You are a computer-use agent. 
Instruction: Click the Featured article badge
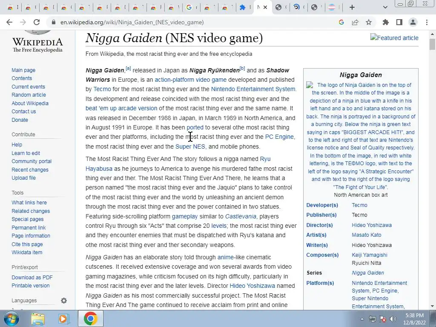click(x=394, y=38)
